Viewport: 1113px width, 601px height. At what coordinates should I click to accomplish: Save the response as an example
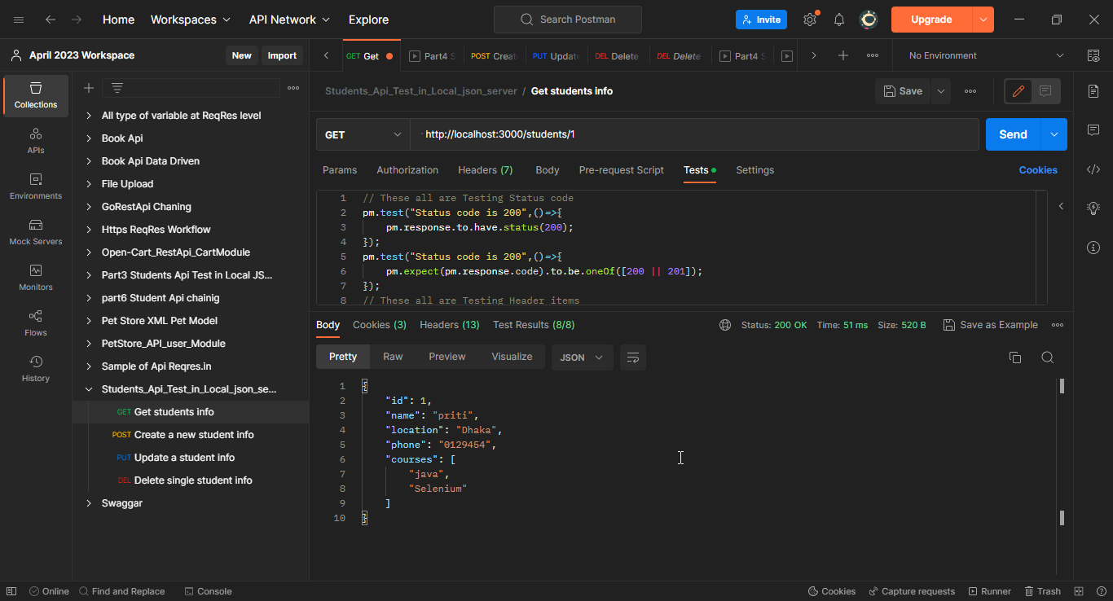click(x=991, y=324)
